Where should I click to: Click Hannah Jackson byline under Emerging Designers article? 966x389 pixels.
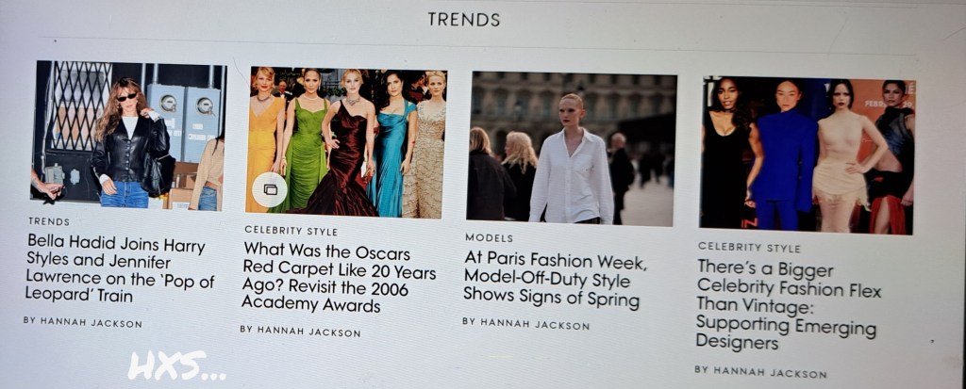[x=760, y=371]
